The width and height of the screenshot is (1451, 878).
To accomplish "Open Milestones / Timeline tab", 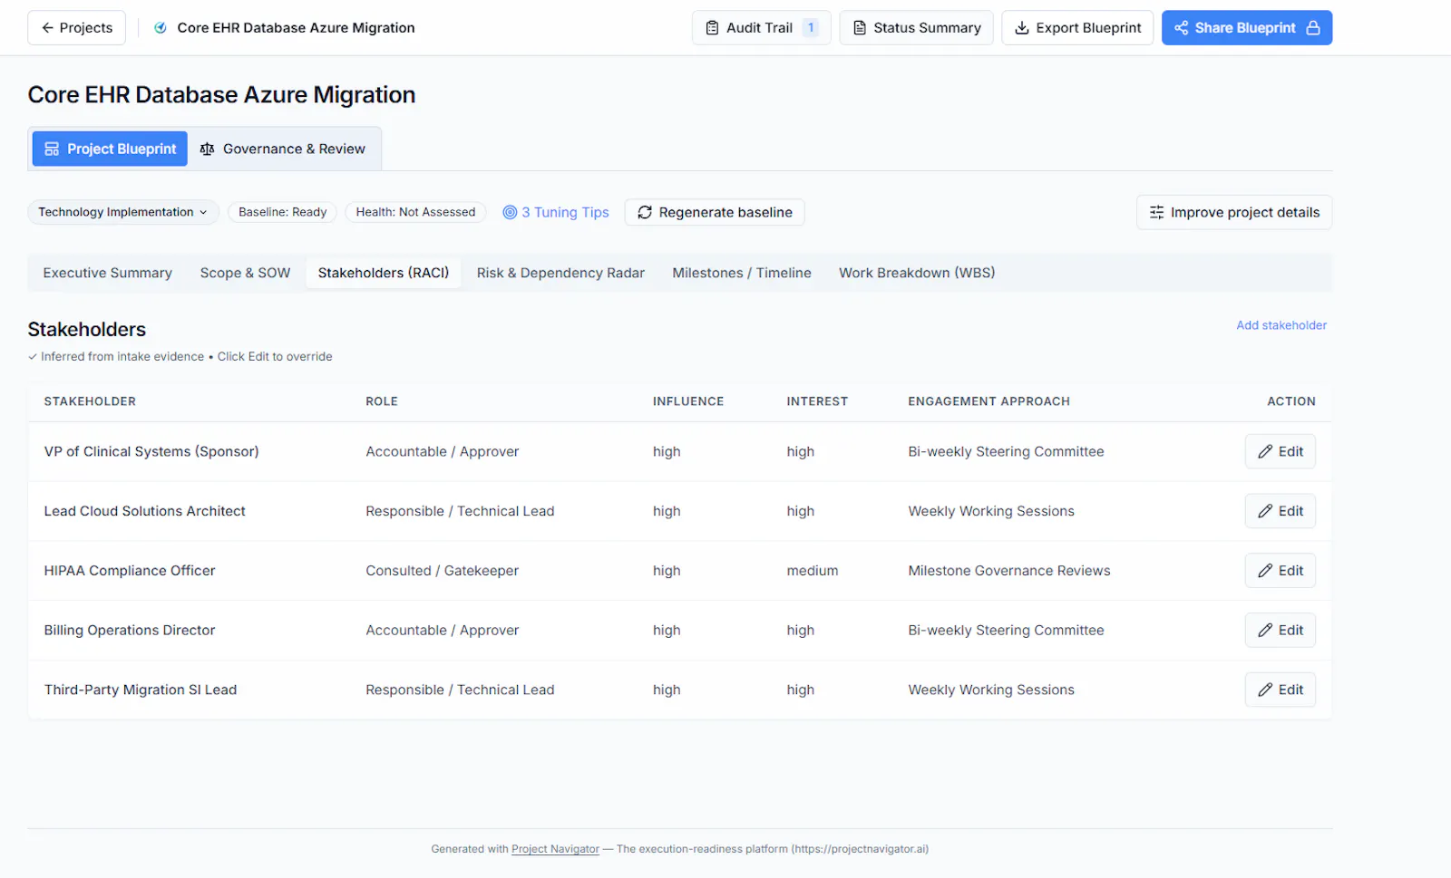I will point(742,273).
